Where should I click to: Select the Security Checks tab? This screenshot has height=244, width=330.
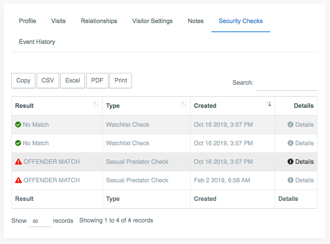[x=241, y=21]
